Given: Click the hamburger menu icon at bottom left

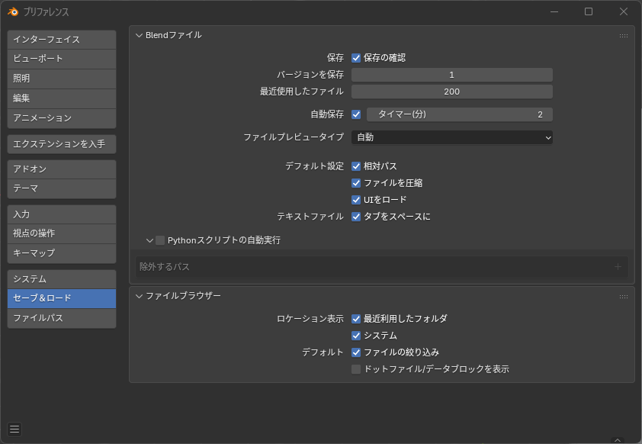Looking at the screenshot, I should [x=14, y=430].
